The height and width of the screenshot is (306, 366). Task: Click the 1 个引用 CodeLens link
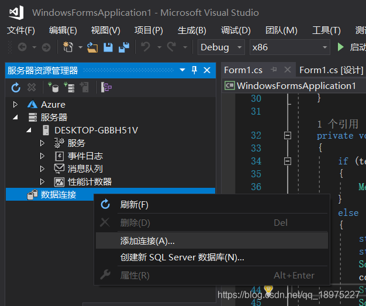click(337, 124)
